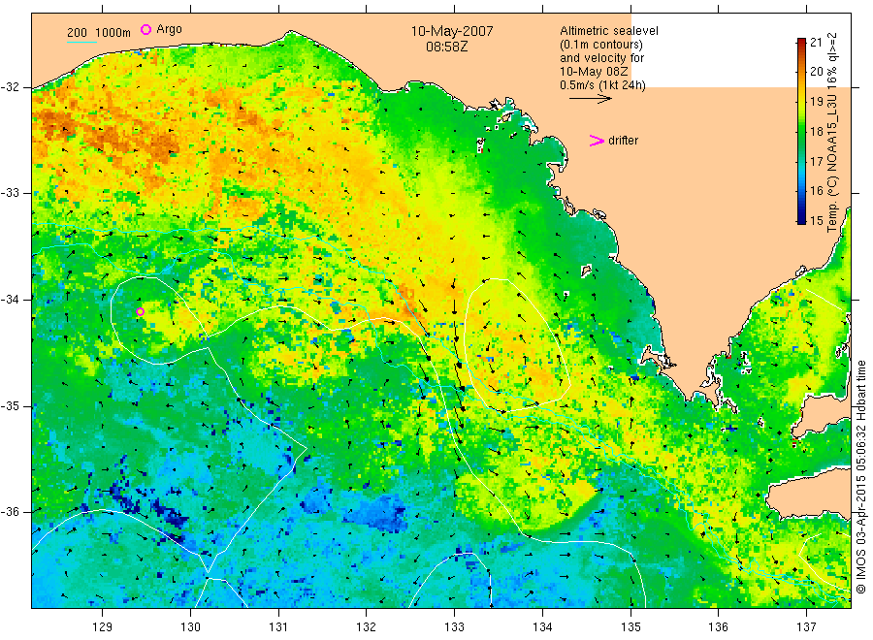Screen dimensions: 873x640
Task: Click the 'Altimetric sealevel' caption text
Action: (609, 31)
